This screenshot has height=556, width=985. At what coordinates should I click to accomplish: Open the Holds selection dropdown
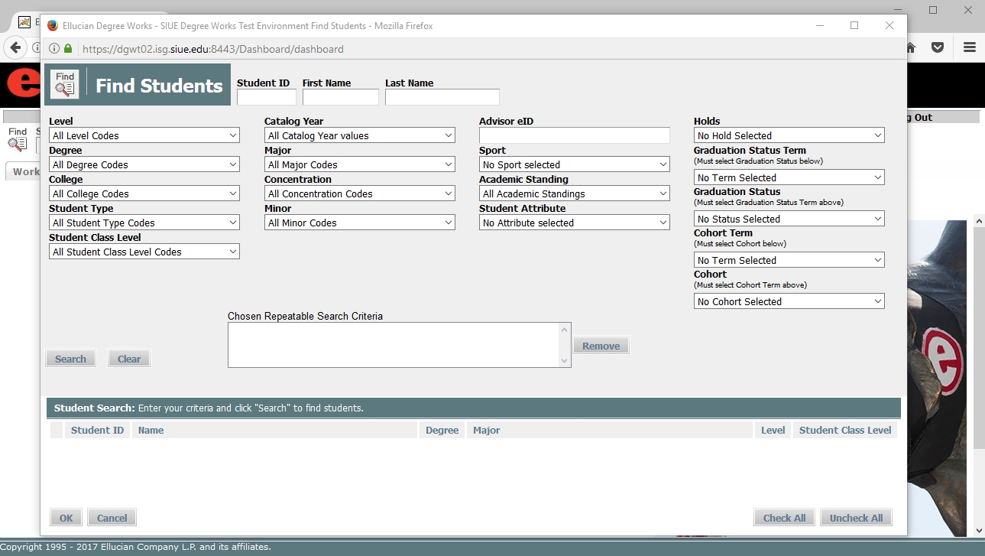[x=789, y=135]
